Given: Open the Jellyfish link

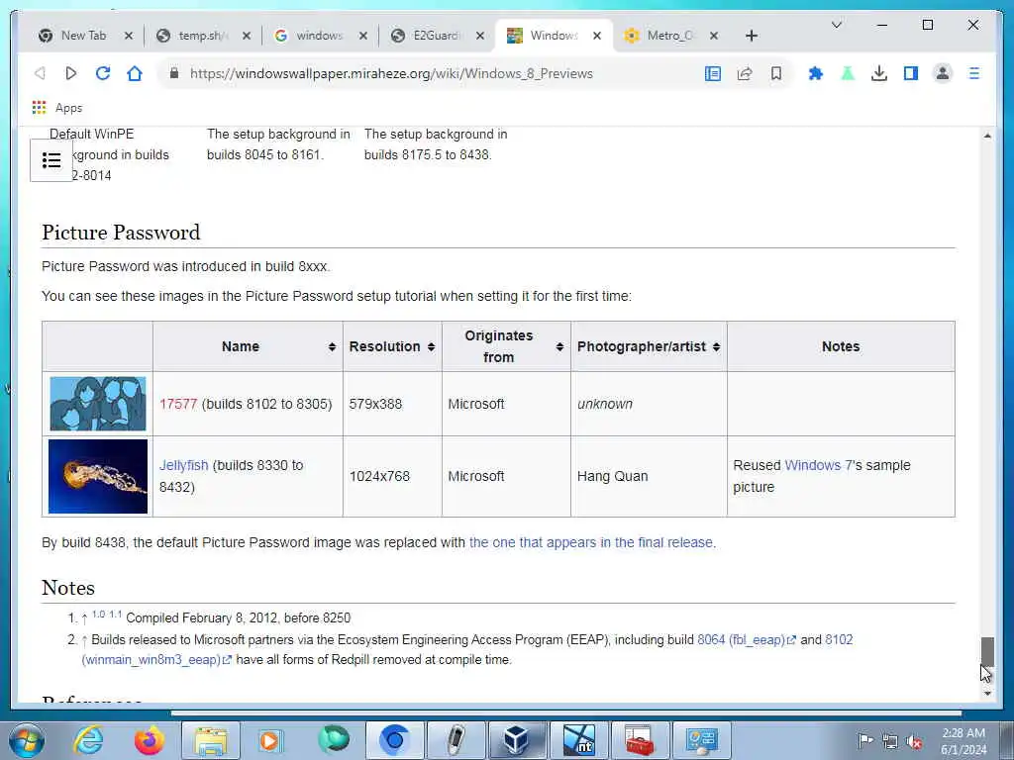Looking at the screenshot, I should point(183,465).
